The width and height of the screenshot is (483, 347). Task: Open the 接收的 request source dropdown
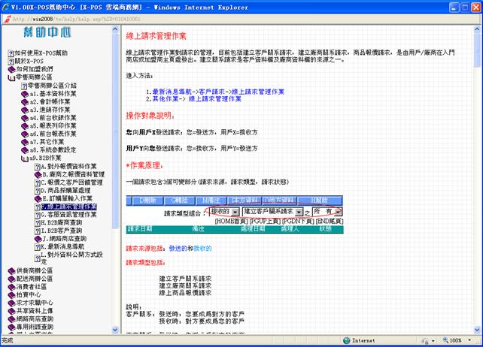point(235,213)
